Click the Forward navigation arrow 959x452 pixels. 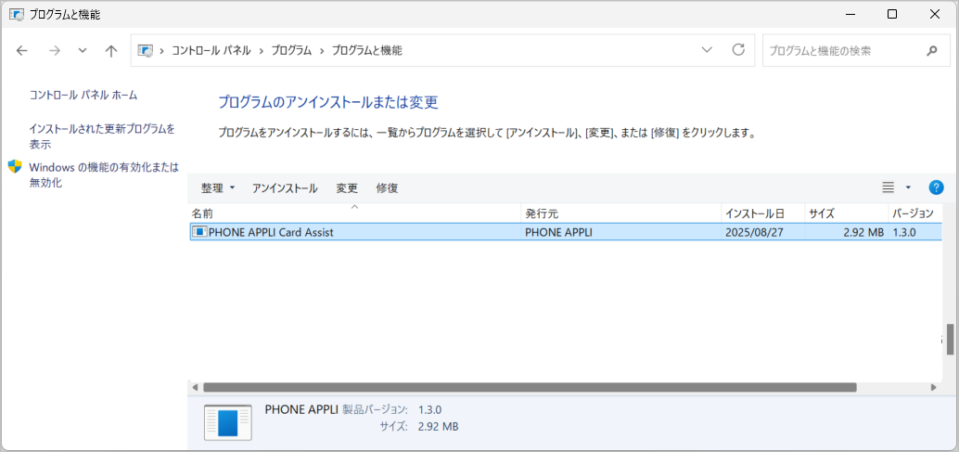(54, 51)
